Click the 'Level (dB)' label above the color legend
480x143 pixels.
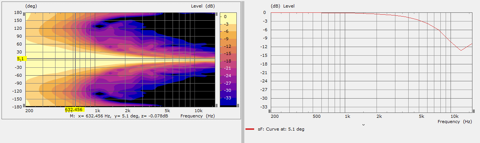[x=203, y=6]
